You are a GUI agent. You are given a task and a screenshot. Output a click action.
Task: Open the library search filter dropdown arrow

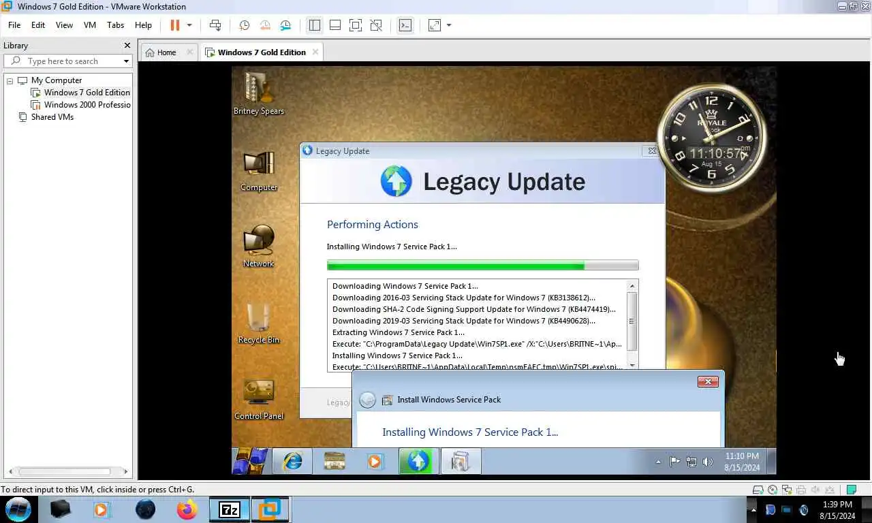point(126,61)
